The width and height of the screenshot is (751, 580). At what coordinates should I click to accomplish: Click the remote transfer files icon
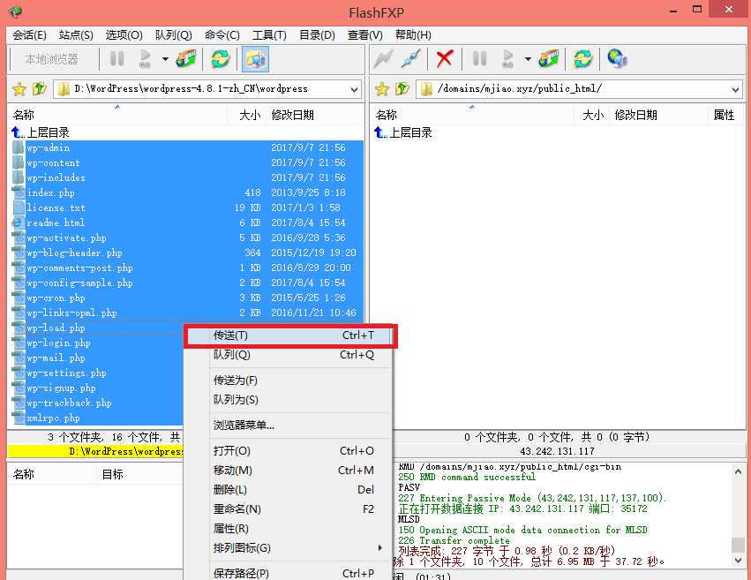pos(548,59)
